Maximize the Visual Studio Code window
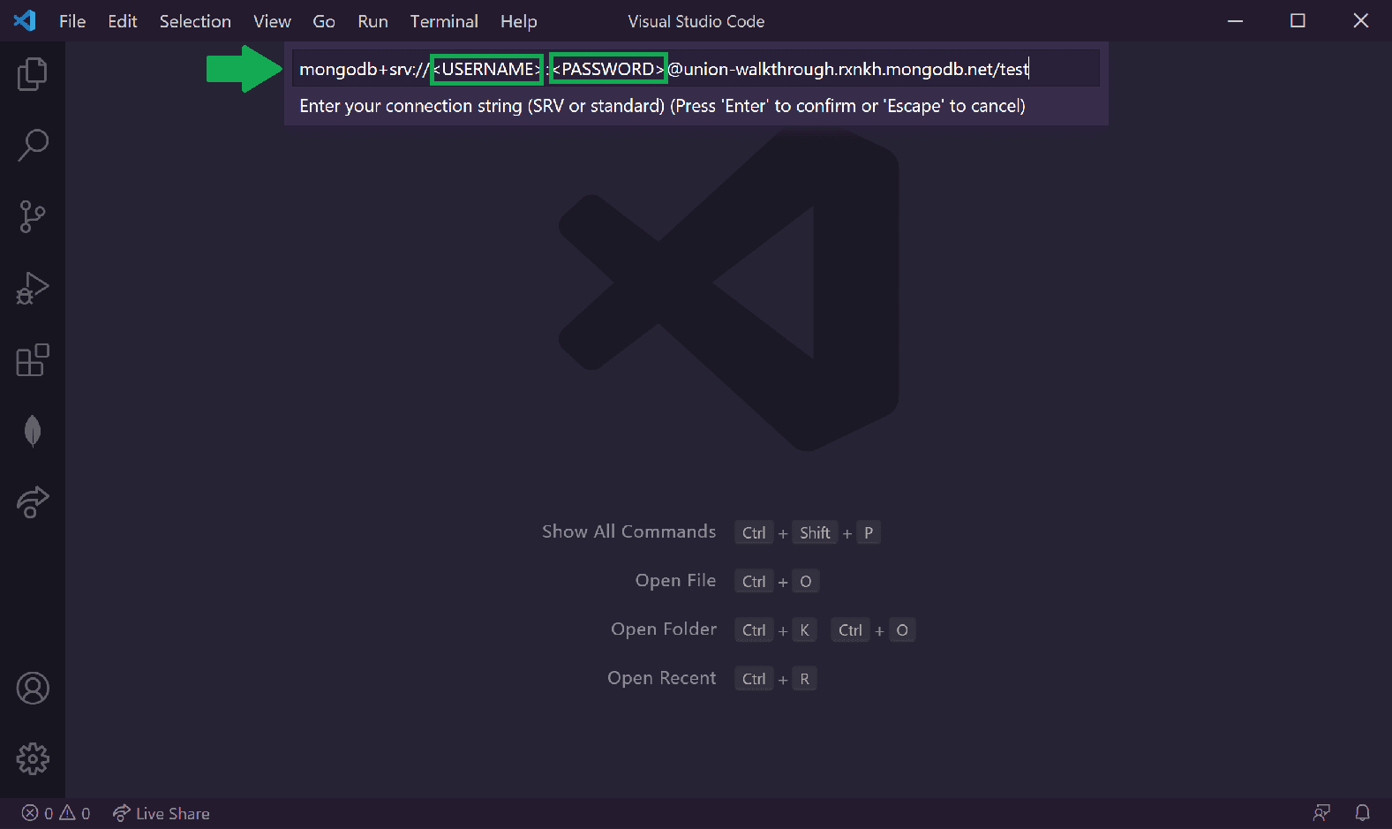This screenshot has height=829, width=1392. (1298, 21)
